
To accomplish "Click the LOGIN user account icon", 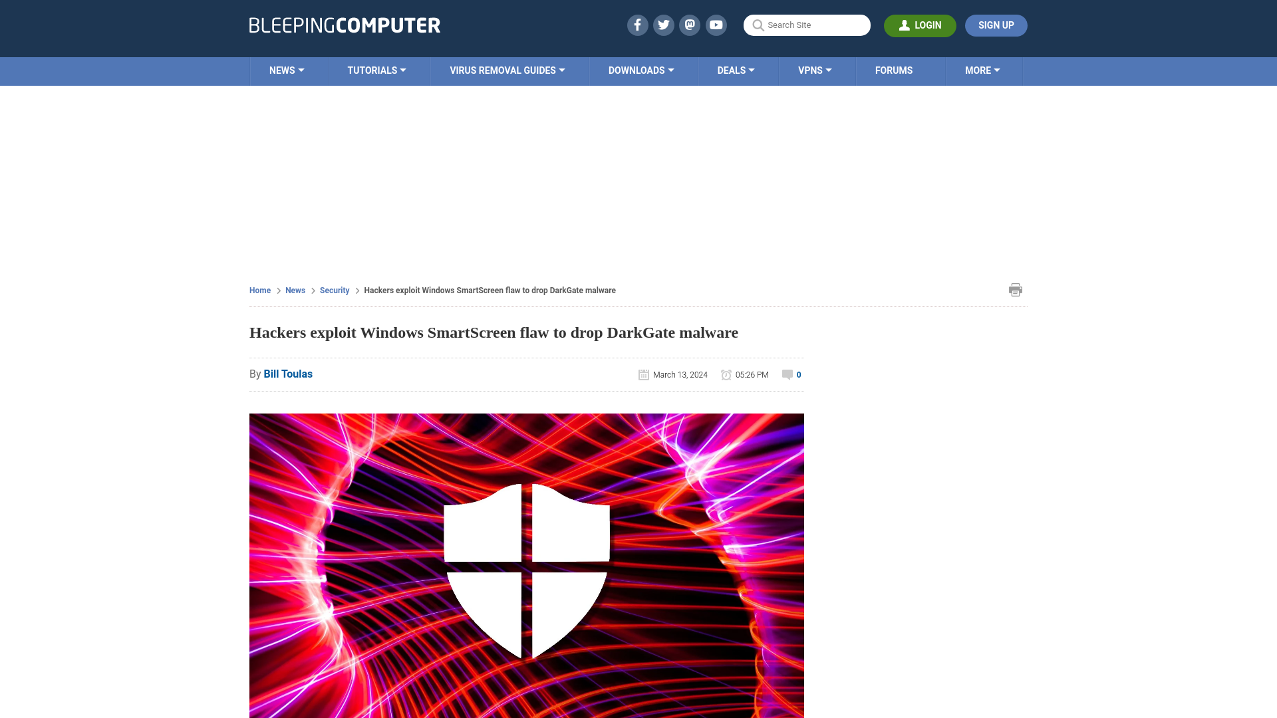I will [905, 25].
